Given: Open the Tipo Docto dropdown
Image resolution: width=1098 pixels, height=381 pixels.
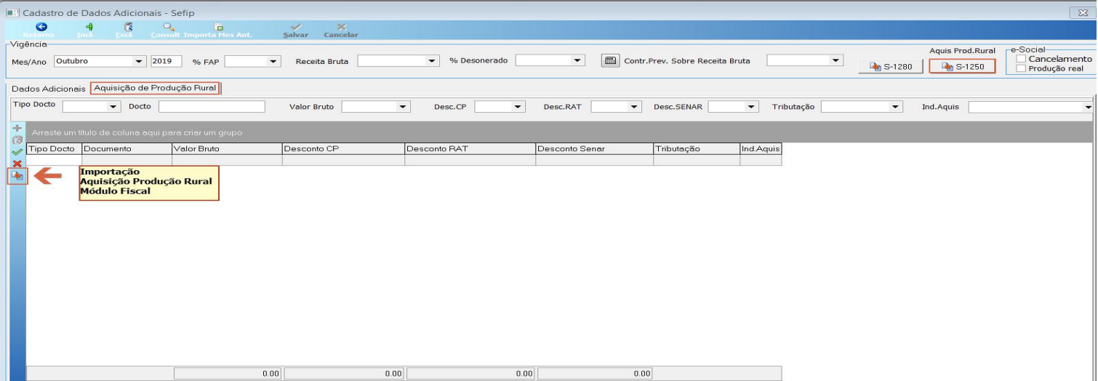Looking at the screenshot, I should point(113,107).
